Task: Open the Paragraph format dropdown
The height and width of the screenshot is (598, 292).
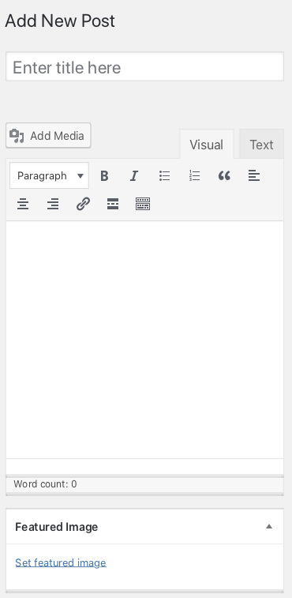Action: click(49, 176)
